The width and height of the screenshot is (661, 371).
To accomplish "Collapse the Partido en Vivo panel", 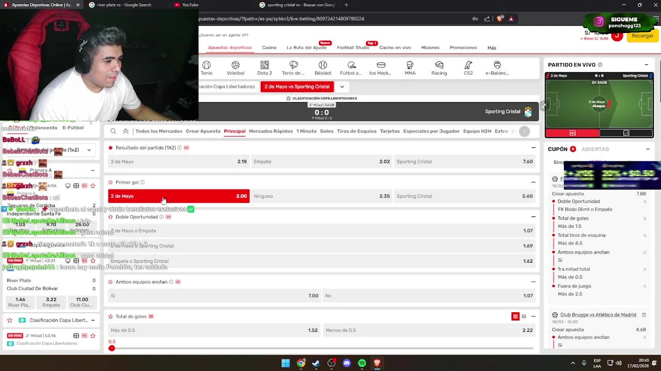I will (647, 65).
